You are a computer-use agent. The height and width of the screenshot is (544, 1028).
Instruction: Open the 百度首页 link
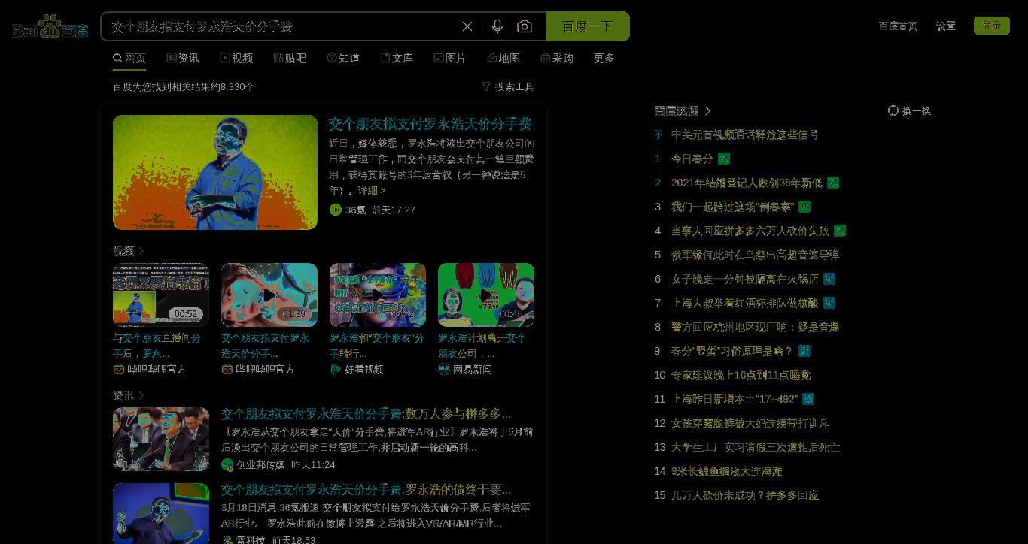click(898, 26)
